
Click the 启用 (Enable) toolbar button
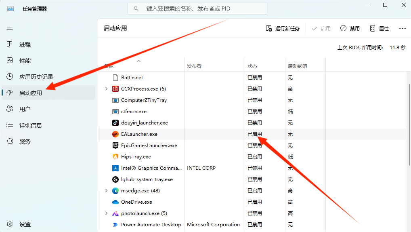coord(321,28)
